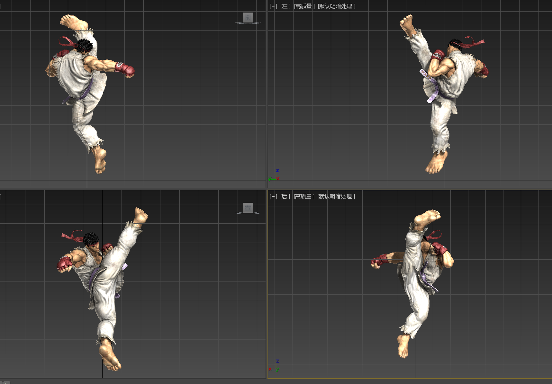Open the [+] menu in the 后 viewport
This screenshot has height=384, width=552.
(x=273, y=197)
